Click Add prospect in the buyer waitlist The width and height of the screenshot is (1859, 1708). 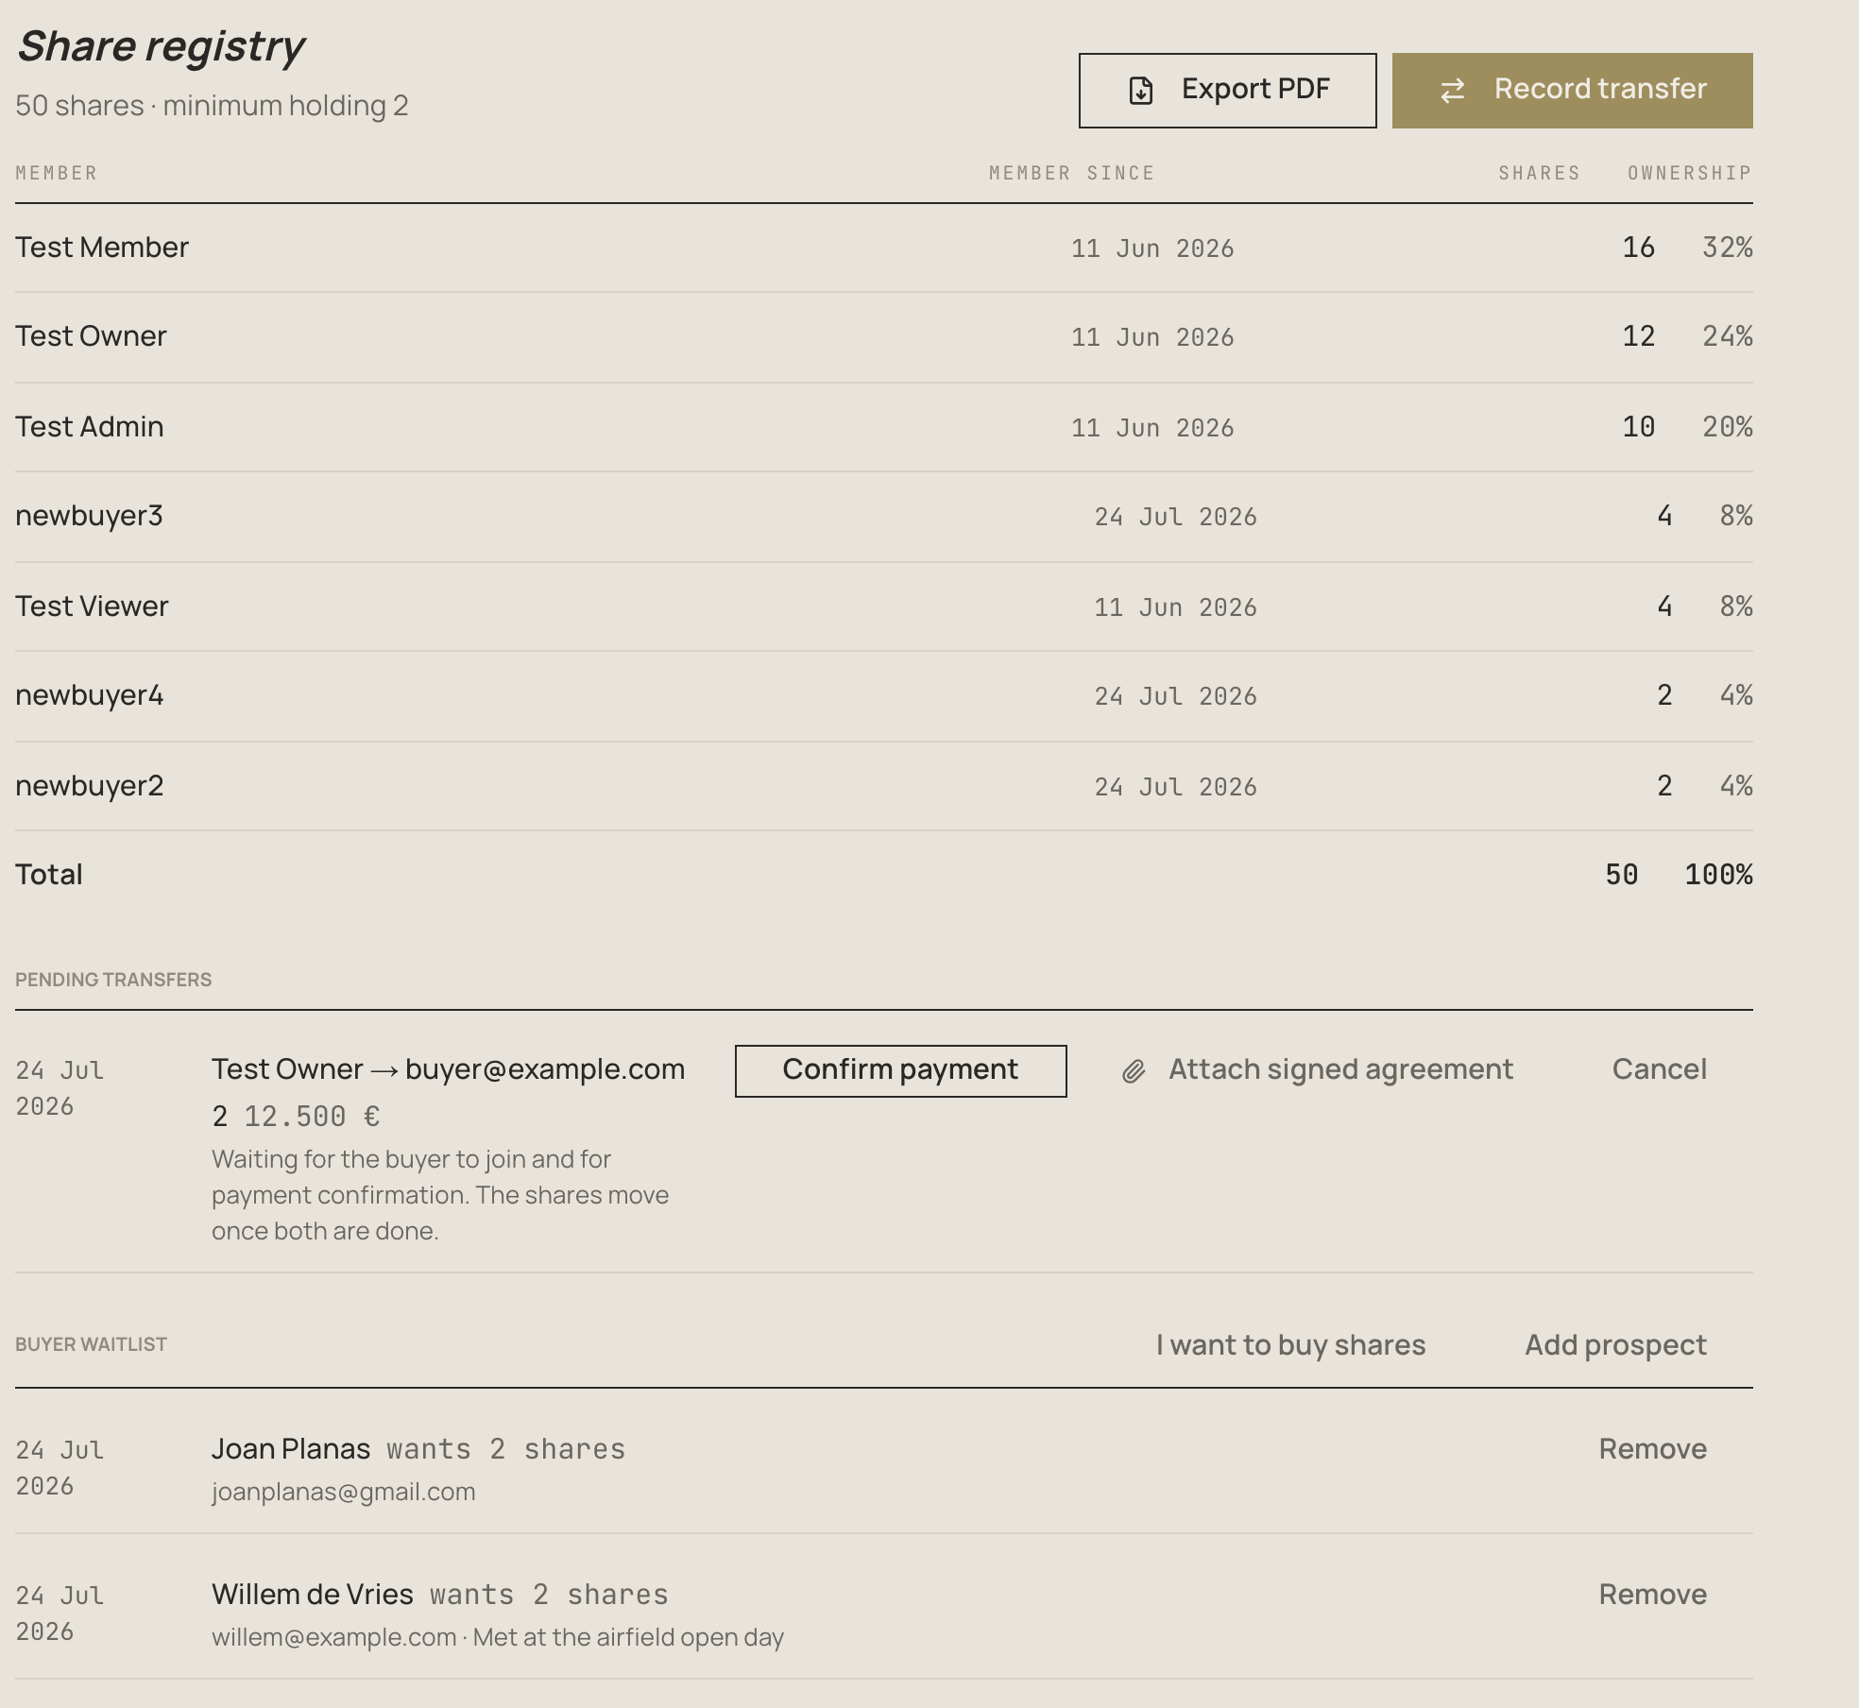1615,1345
